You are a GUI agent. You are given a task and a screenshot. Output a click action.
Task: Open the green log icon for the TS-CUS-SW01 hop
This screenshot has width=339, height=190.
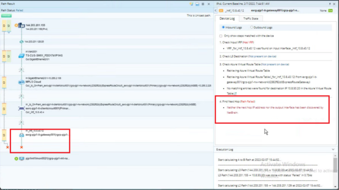coord(9,56)
